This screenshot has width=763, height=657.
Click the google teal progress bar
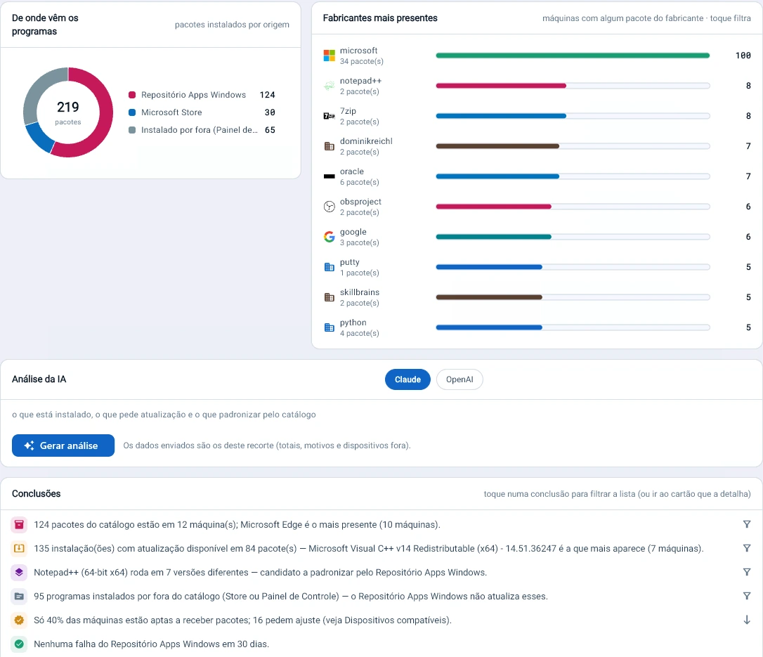coord(493,237)
